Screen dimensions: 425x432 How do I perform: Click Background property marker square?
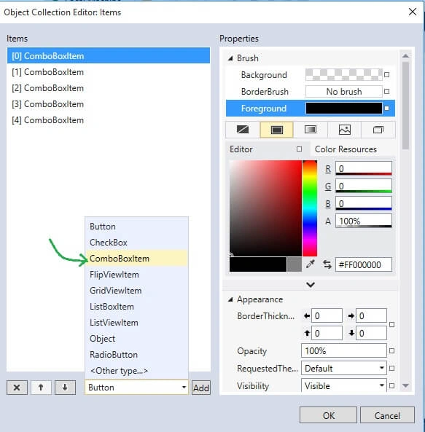tap(386, 74)
